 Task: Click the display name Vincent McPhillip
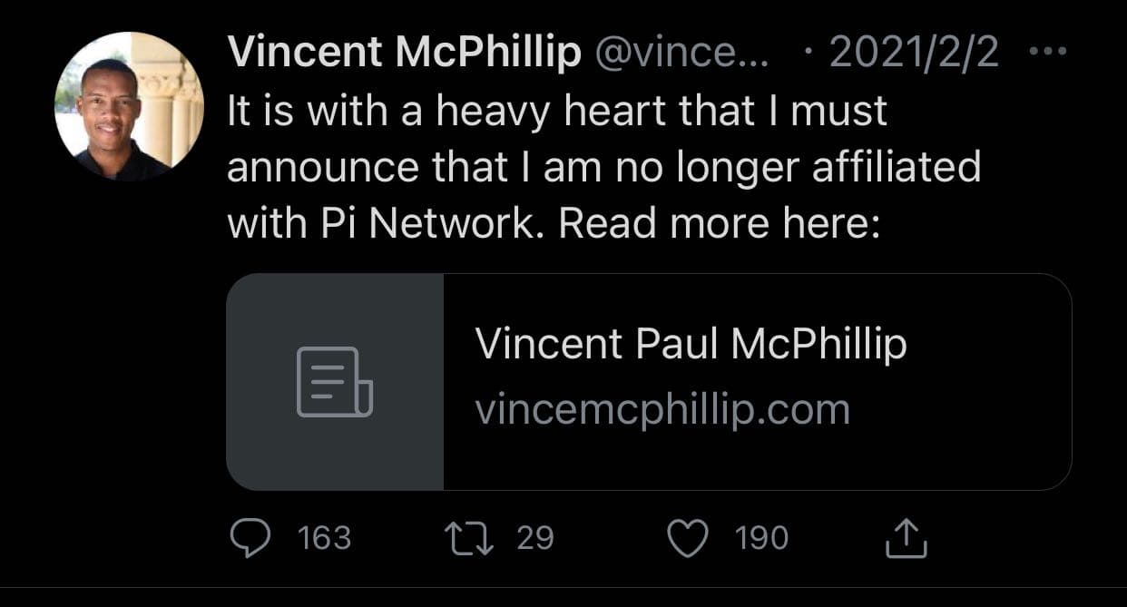pyautogui.click(x=405, y=54)
